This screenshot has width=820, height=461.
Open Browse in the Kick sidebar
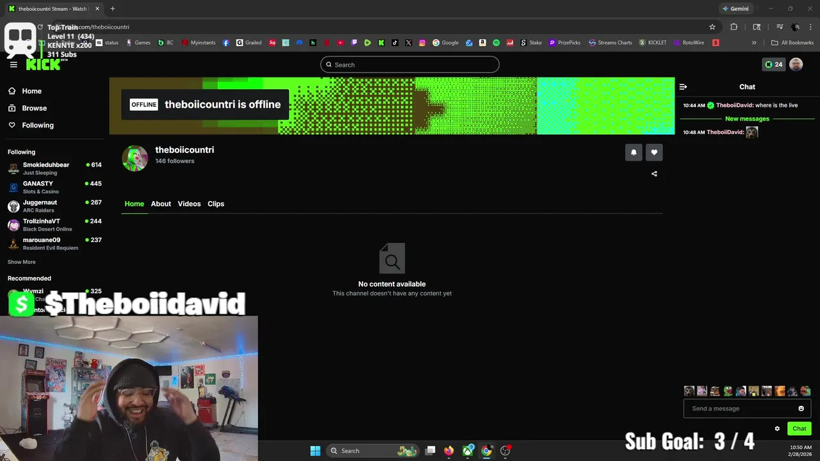27,108
